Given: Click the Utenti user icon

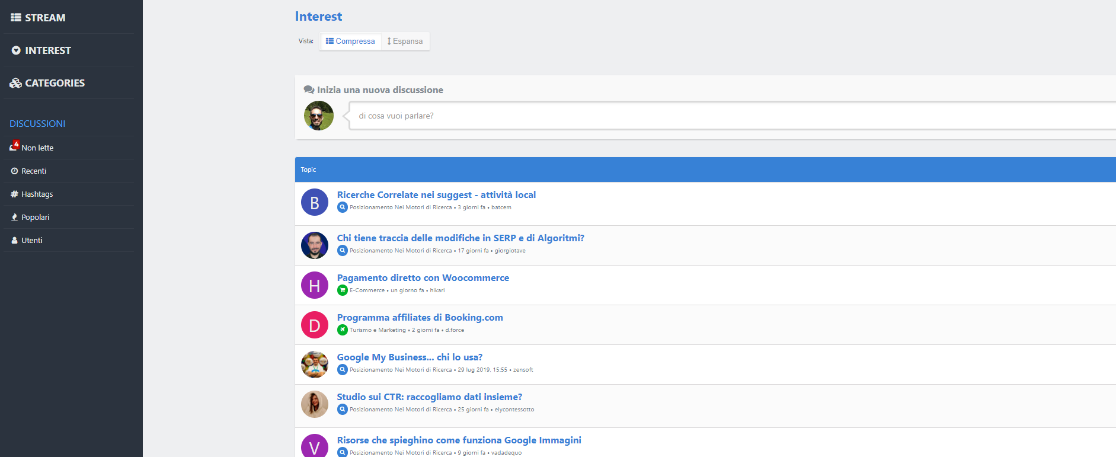Looking at the screenshot, I should click(x=14, y=240).
